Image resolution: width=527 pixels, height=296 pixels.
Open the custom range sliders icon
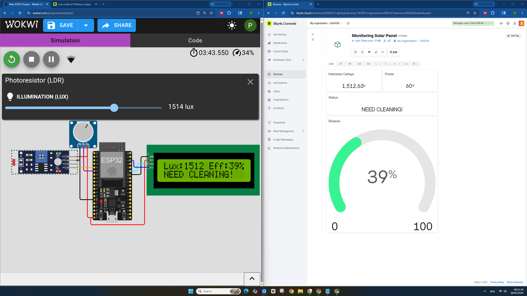[415, 64]
